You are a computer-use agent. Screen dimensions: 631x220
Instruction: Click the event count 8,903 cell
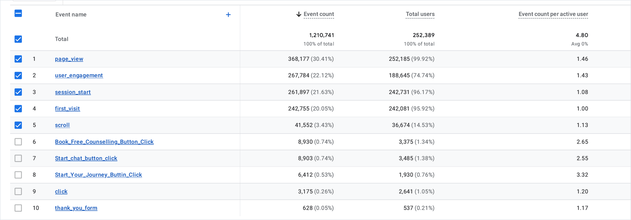coord(305,158)
